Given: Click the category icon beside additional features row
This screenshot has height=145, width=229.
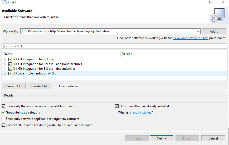Looking at the screenshot, I should (x=15, y=64).
